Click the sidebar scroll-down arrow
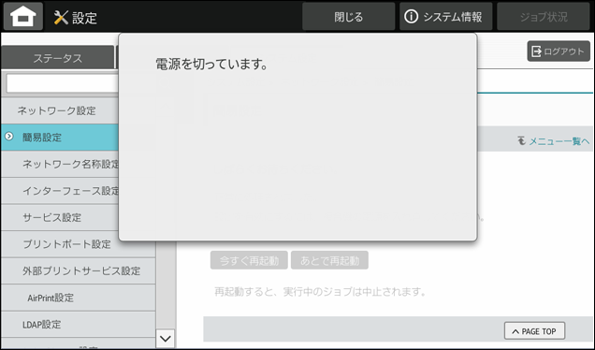Screen dimensions: 595x350 tap(166, 338)
